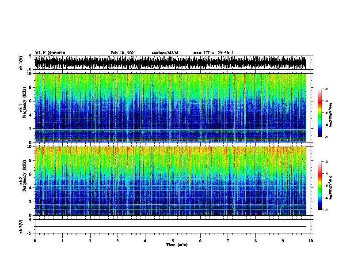Click the "4" kHz tick of ch.2 spectrogram
This screenshot has width=350, height=270.
(x=30, y=188)
